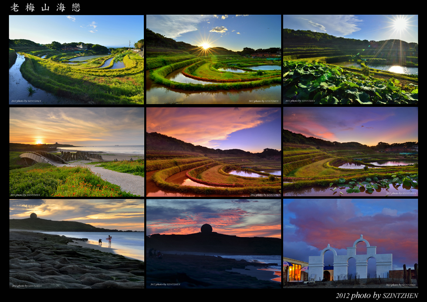This screenshot has width=427, height=302.
Task: Select the coastal path sunset photo
Action: pos(76,152)
